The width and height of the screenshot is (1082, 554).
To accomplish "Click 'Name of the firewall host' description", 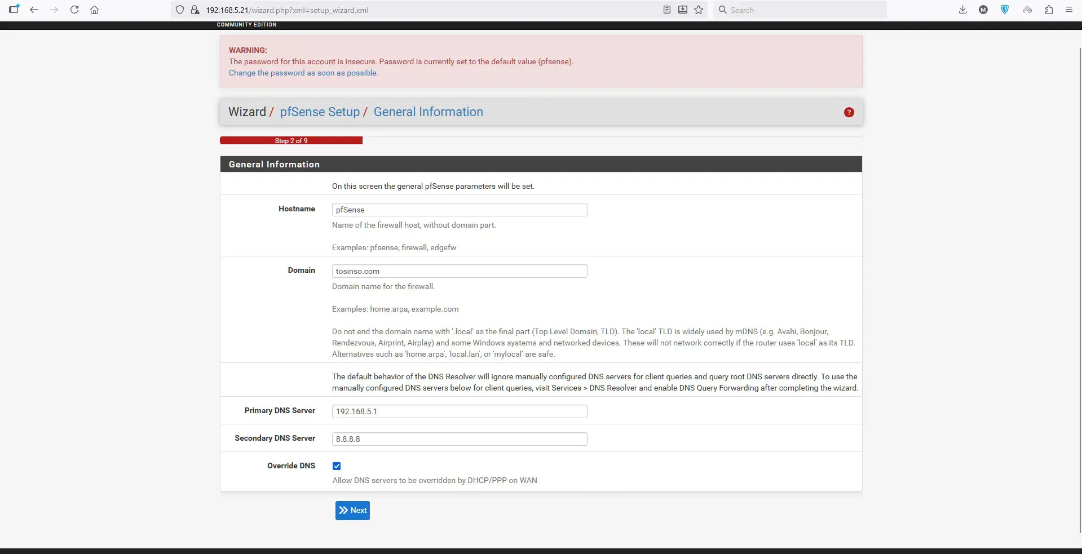I will [414, 225].
